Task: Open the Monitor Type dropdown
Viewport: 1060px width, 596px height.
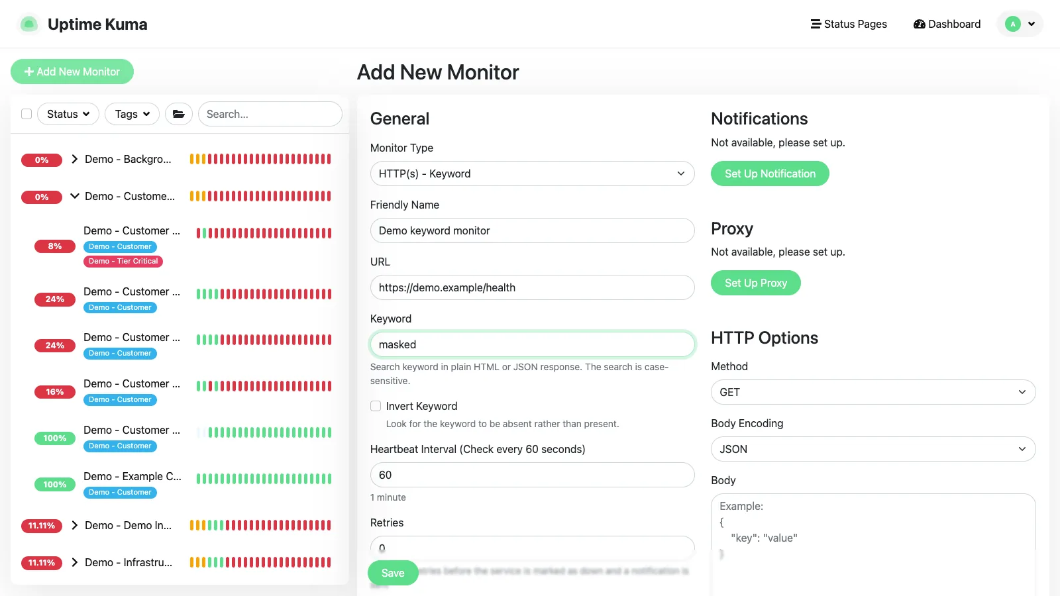Action: tap(532, 174)
